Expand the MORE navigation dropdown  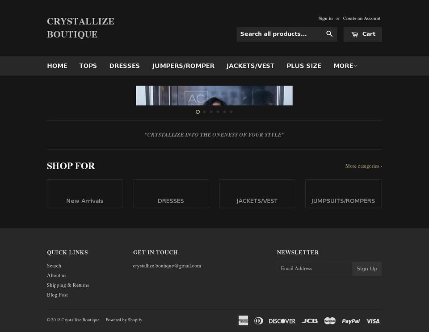[345, 66]
